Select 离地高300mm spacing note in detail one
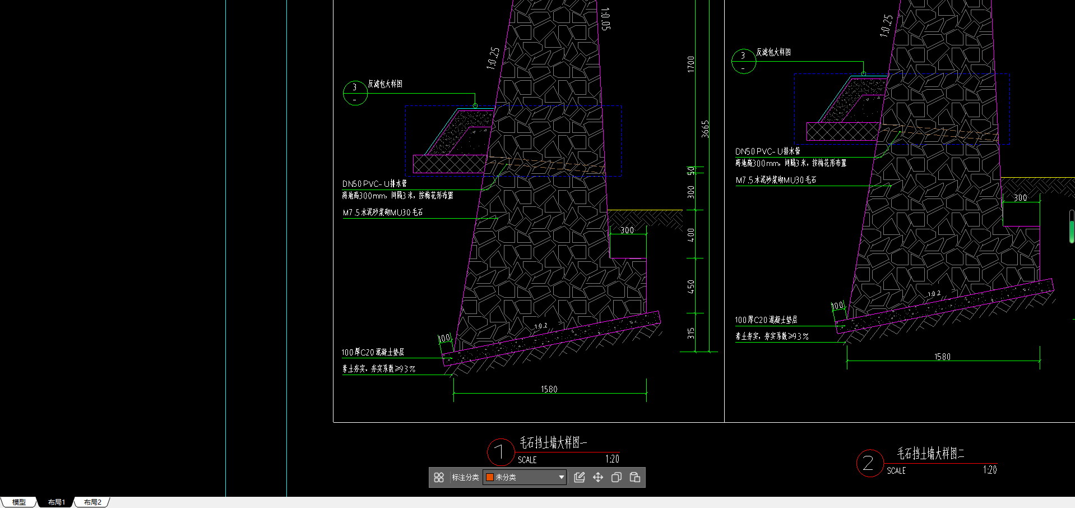1075x508 pixels. (397, 196)
